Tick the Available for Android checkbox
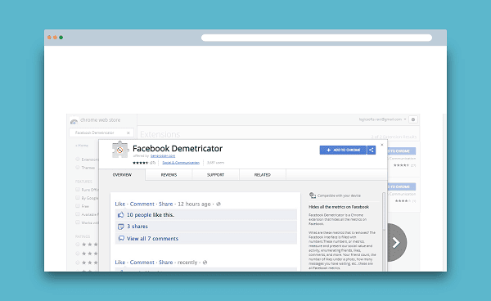The width and height of the screenshot is (491, 301). tap(78, 214)
